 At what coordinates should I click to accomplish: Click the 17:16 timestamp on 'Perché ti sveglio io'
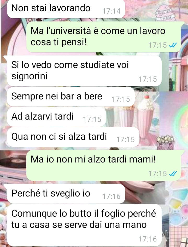tap(111, 197)
